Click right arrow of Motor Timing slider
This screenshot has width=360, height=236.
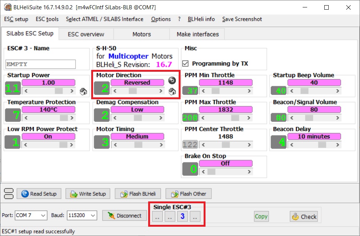click(x=161, y=145)
